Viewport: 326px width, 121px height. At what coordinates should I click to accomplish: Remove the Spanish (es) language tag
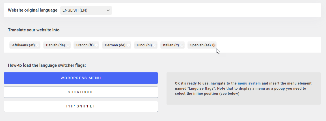(214, 45)
